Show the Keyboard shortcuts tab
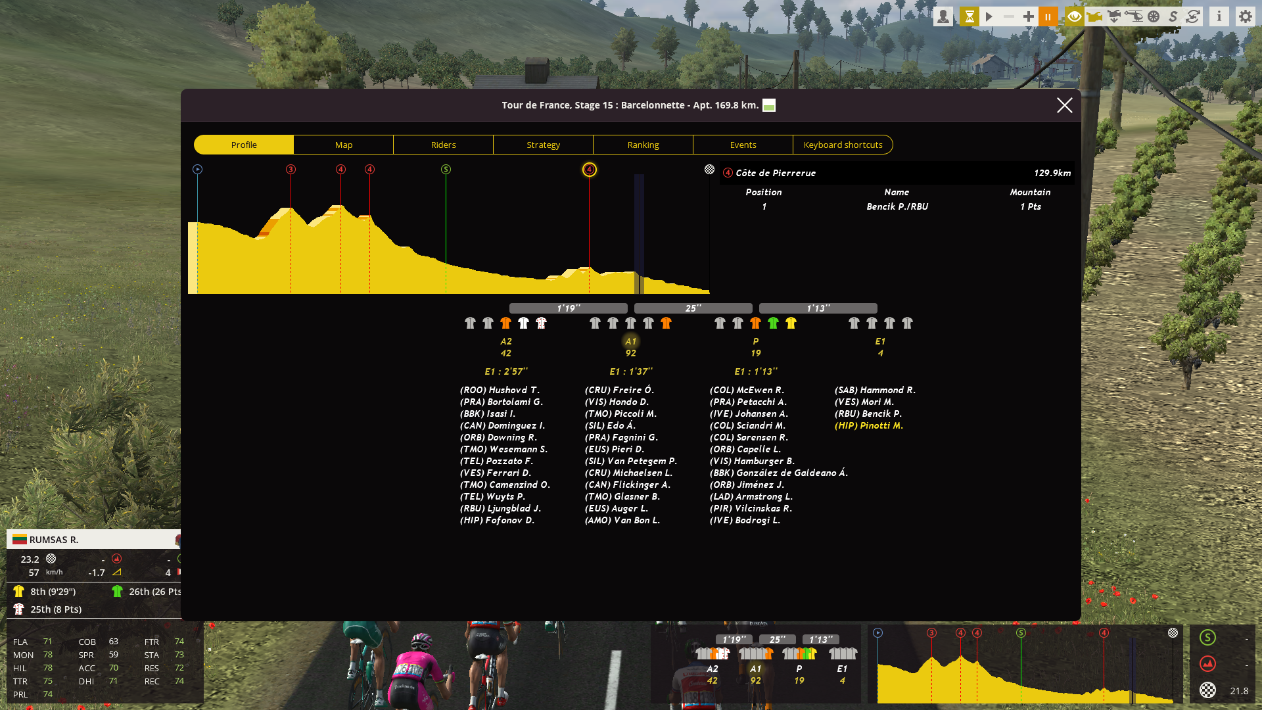 (x=843, y=145)
